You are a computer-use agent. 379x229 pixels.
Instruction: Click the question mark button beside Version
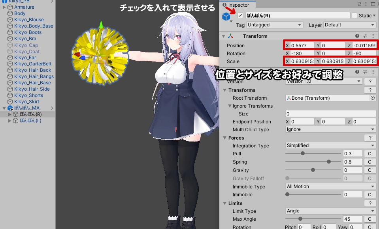click(370, 81)
